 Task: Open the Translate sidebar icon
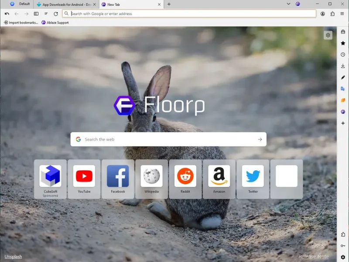[343, 89]
